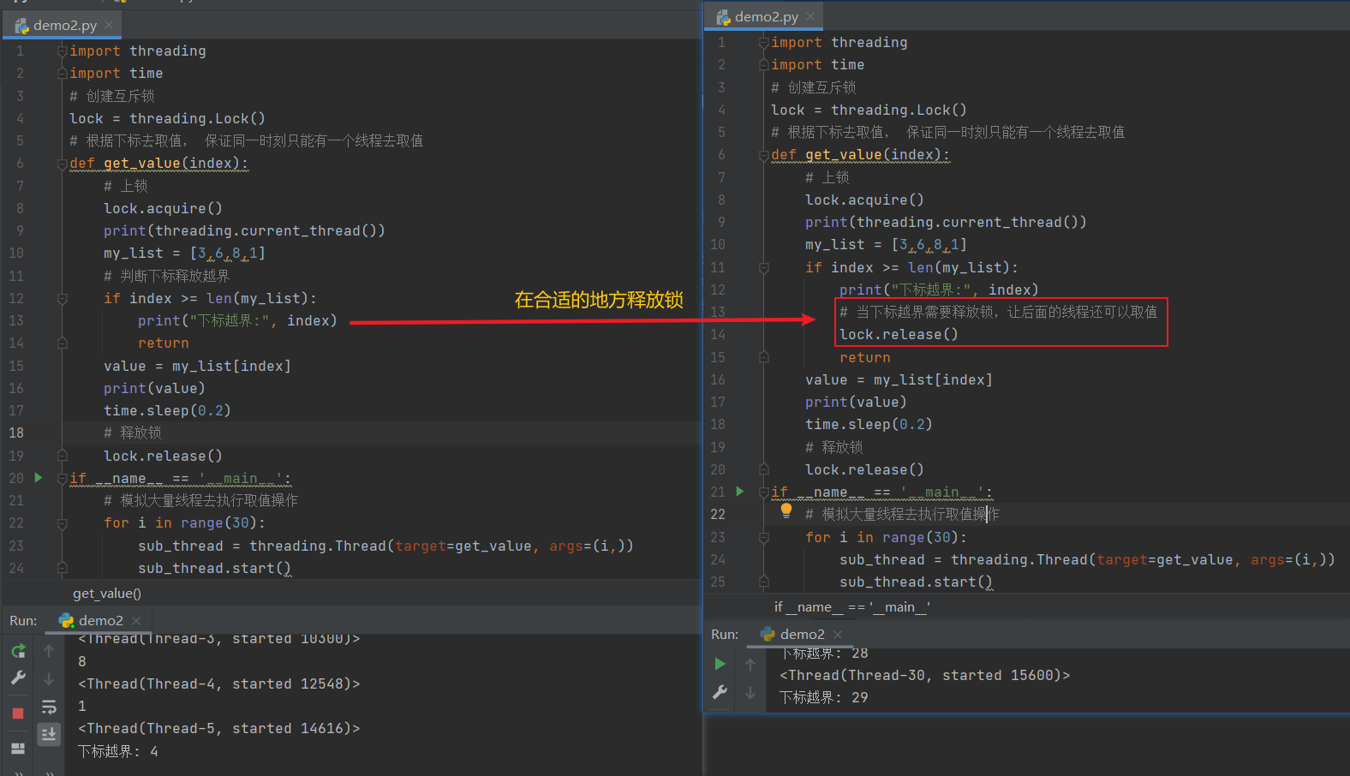Screen dimensions: 1350x776
Task: Collapse the if index block at left line 12
Action: coord(62,298)
